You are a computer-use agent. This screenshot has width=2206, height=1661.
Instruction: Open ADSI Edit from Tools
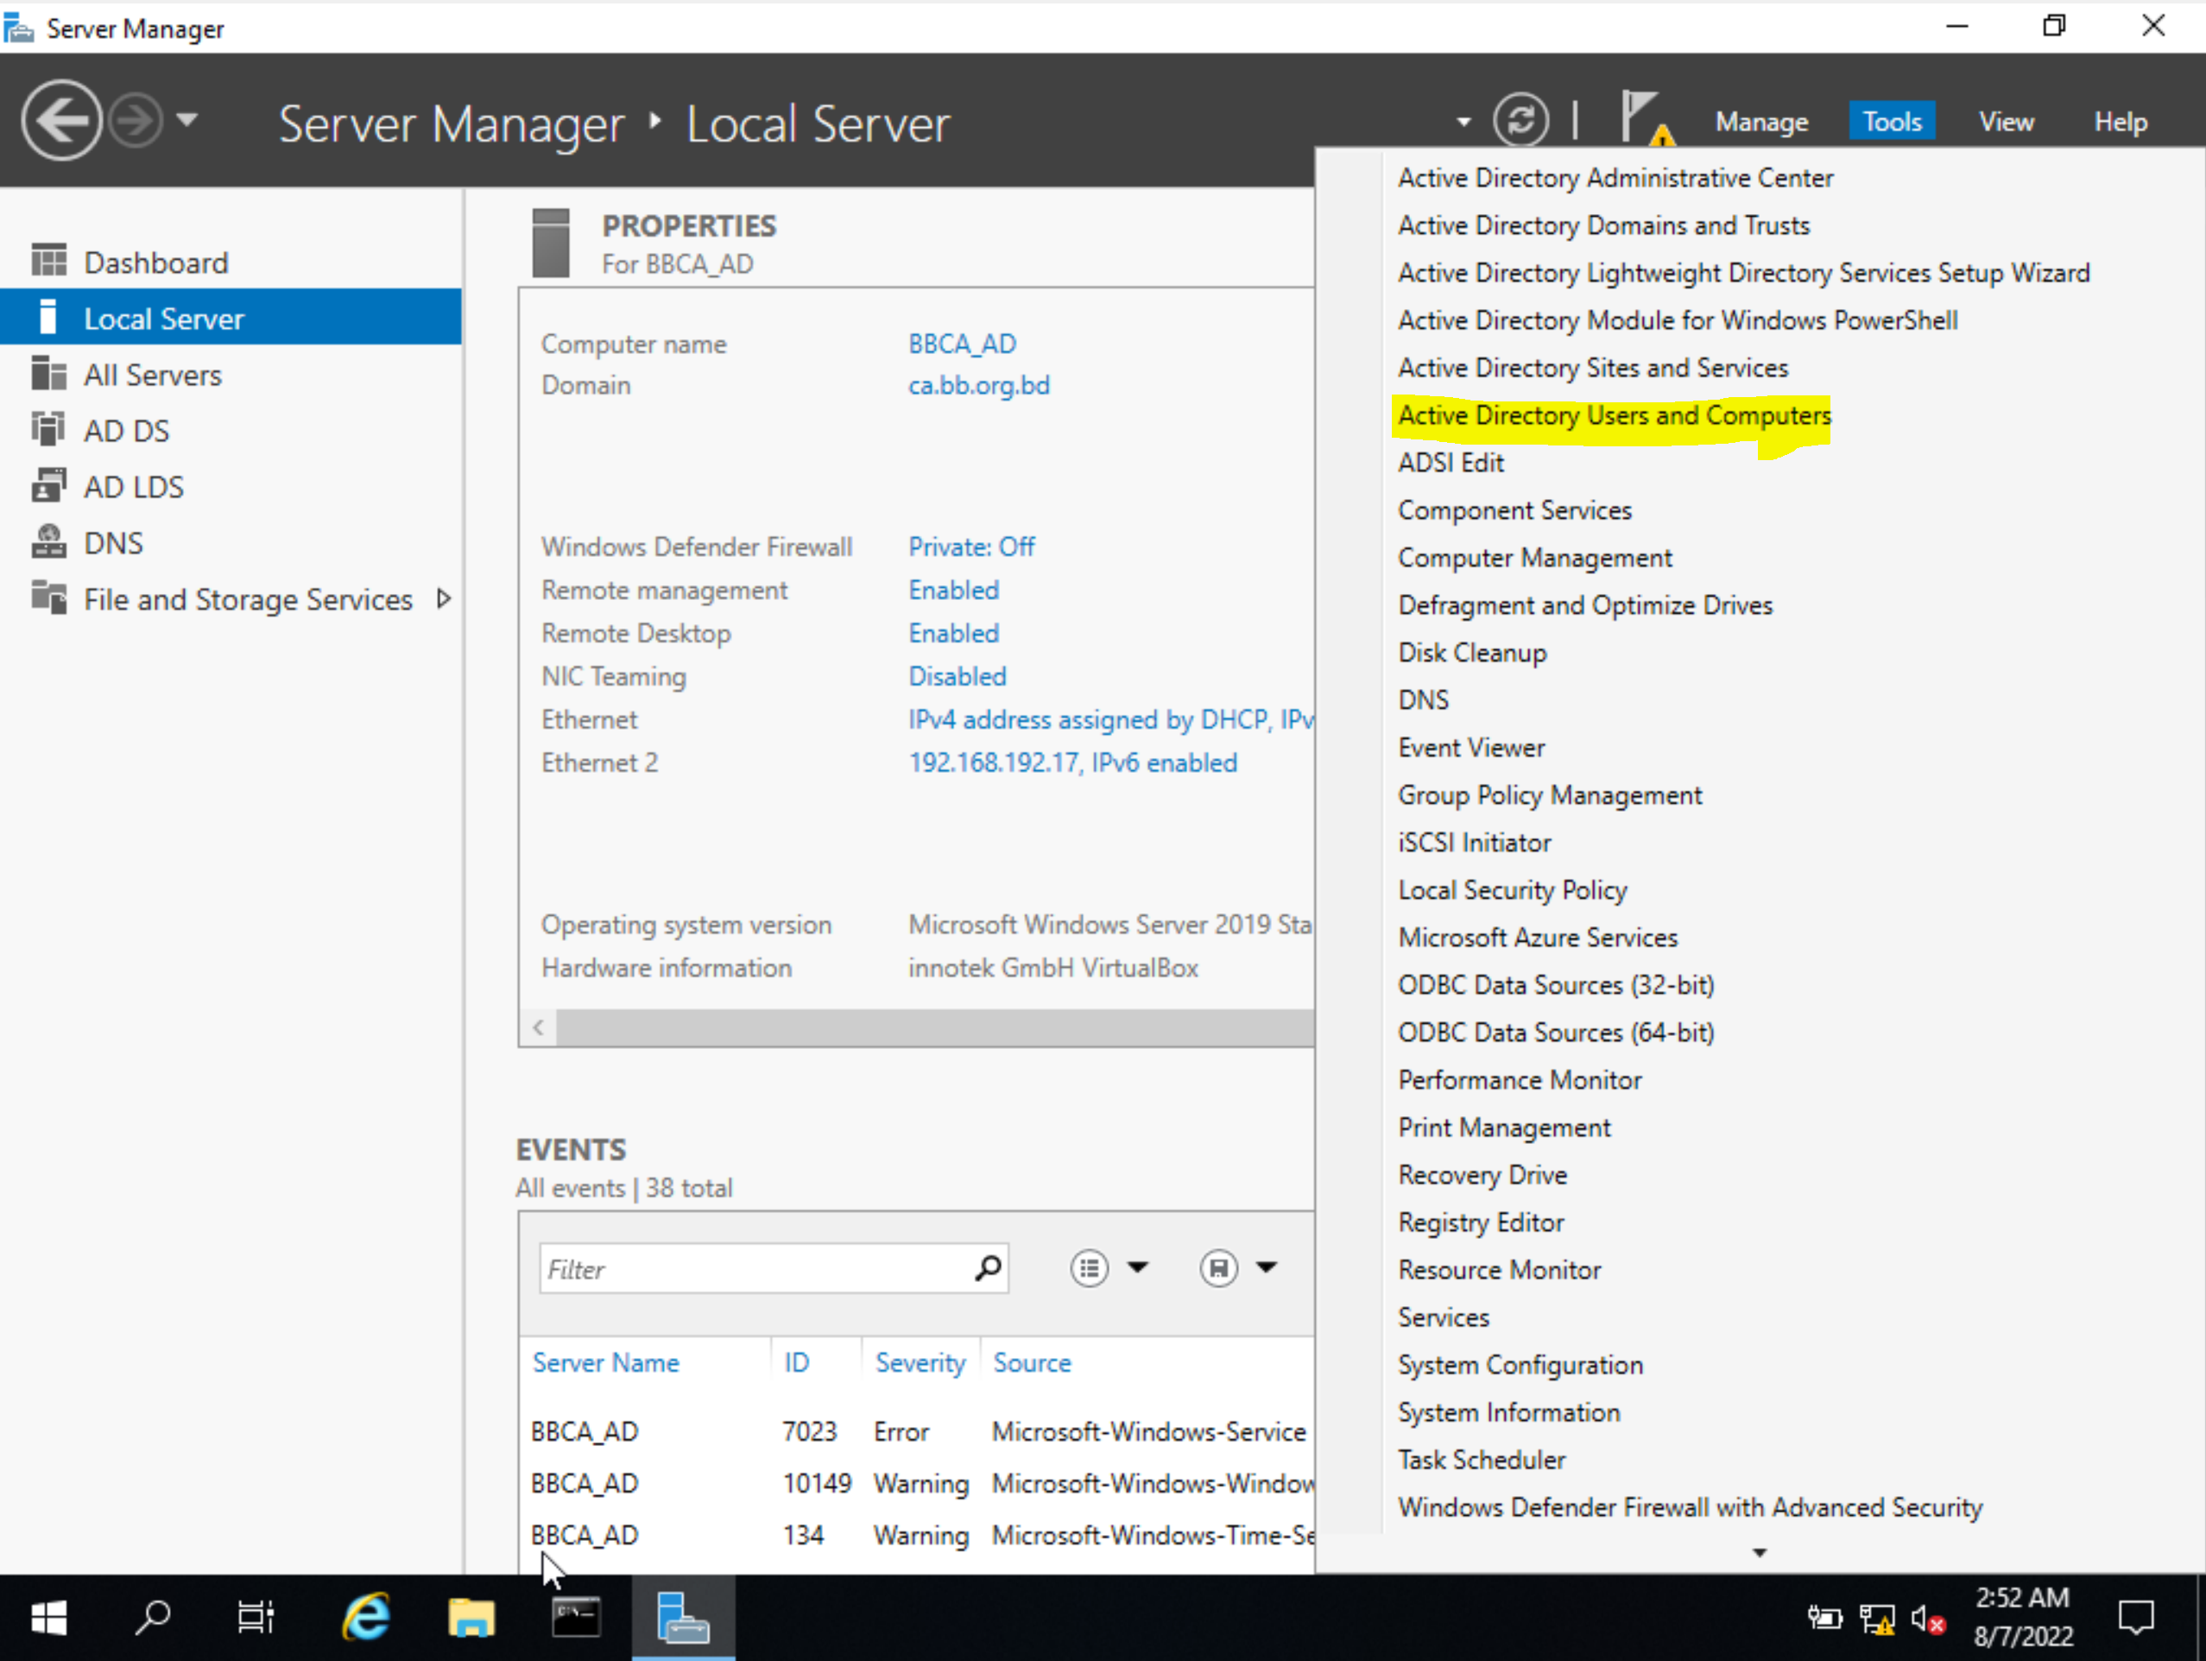pyautogui.click(x=1450, y=463)
